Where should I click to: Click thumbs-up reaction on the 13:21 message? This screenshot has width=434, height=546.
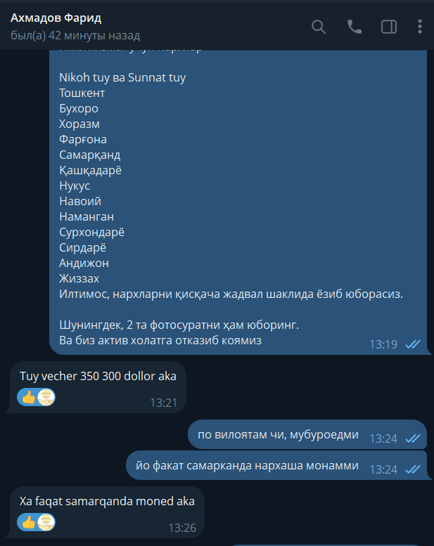[29, 397]
